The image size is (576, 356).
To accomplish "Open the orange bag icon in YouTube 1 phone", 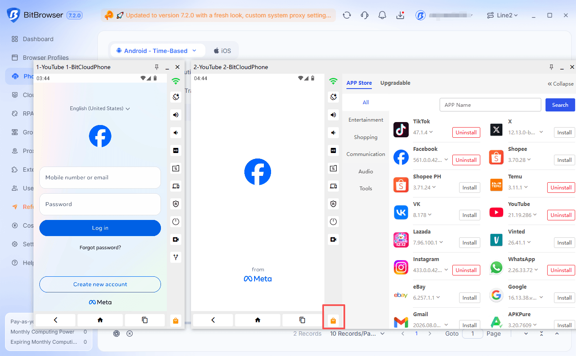I will point(176,321).
